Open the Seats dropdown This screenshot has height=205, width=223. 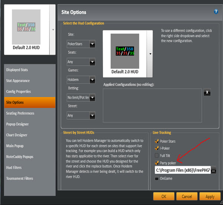[81, 62]
